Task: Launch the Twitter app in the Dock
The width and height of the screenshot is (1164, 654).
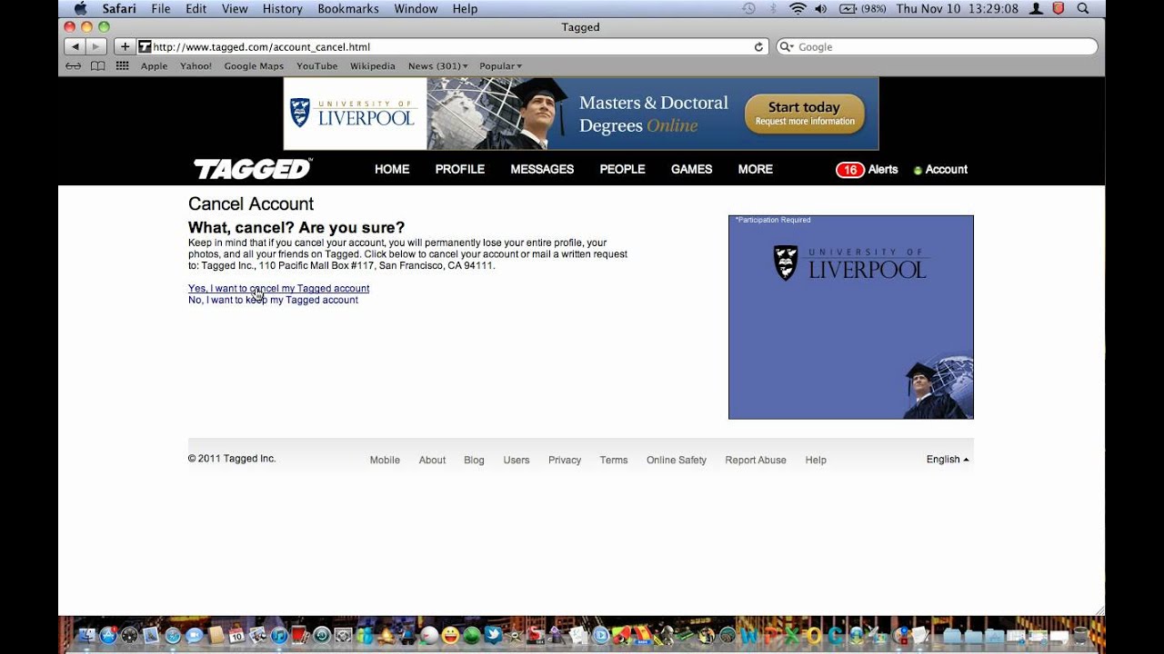Action: point(493,635)
